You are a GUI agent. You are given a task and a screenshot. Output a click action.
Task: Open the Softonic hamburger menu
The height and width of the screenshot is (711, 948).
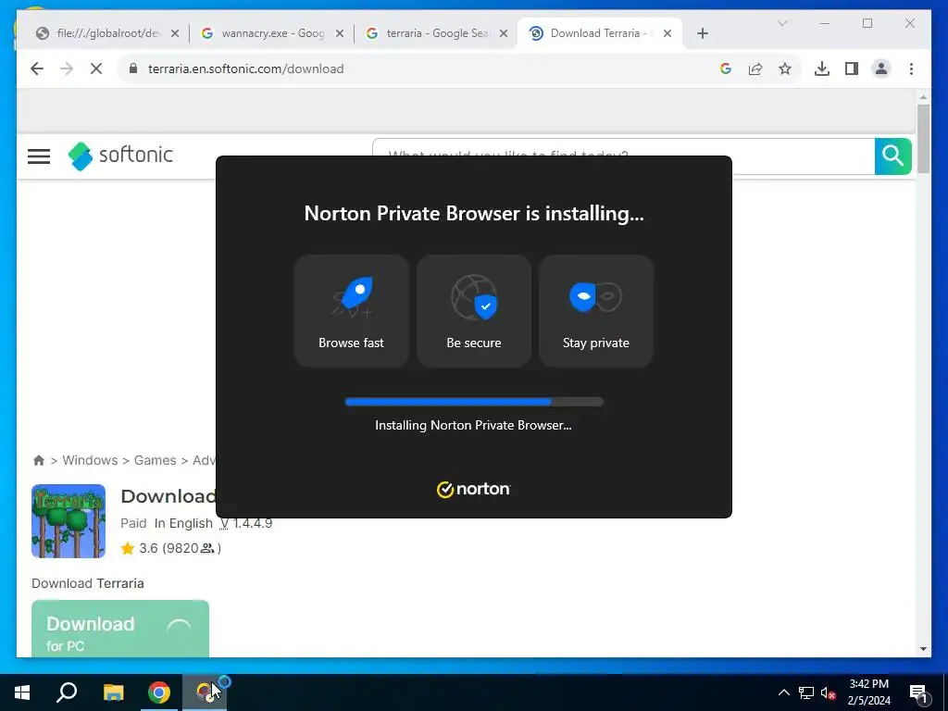coord(39,156)
